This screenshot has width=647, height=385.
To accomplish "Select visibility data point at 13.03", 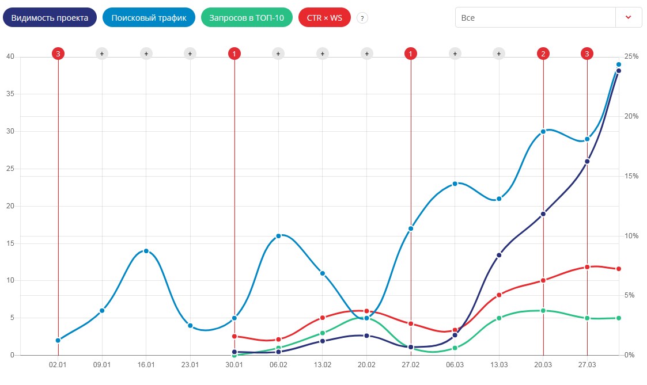I will pyautogui.click(x=499, y=255).
